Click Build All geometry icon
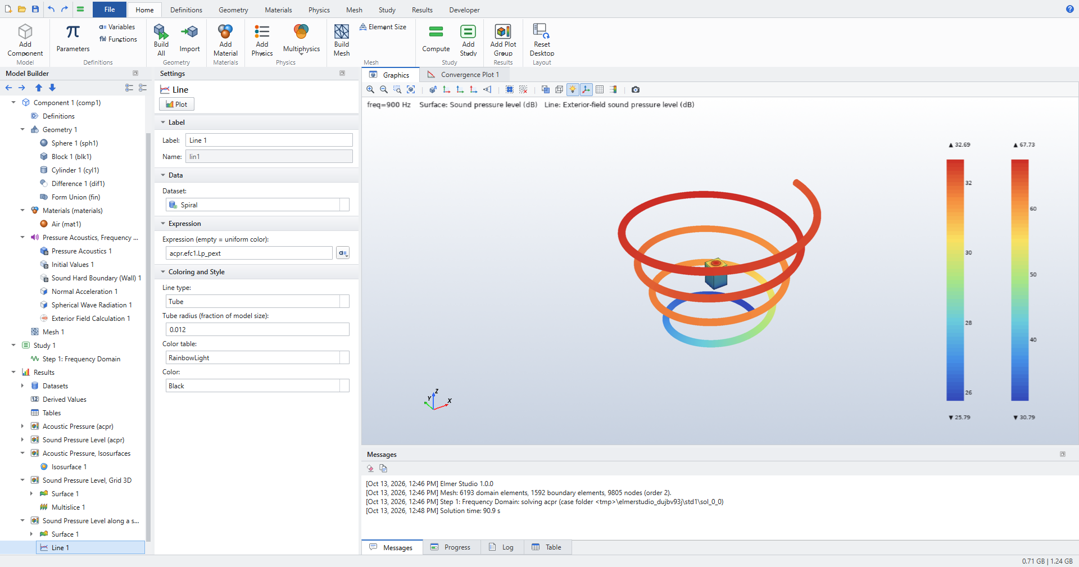 (x=161, y=31)
